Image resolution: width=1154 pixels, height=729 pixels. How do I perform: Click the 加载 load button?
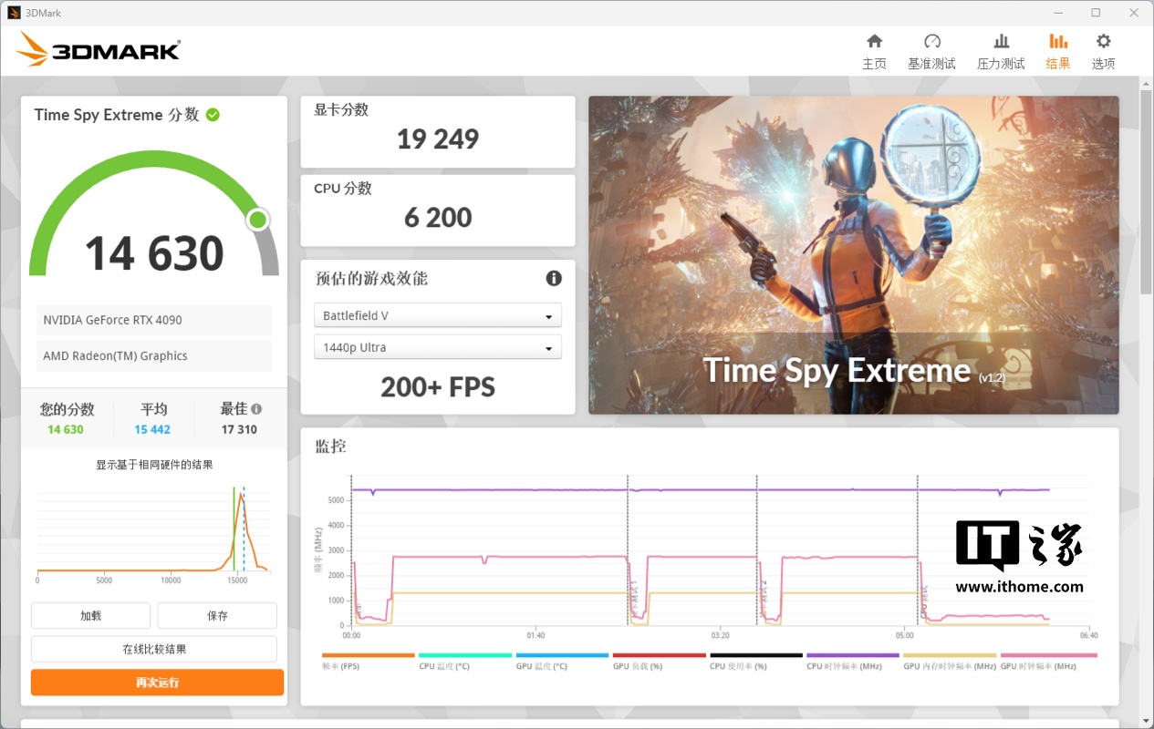pos(90,615)
